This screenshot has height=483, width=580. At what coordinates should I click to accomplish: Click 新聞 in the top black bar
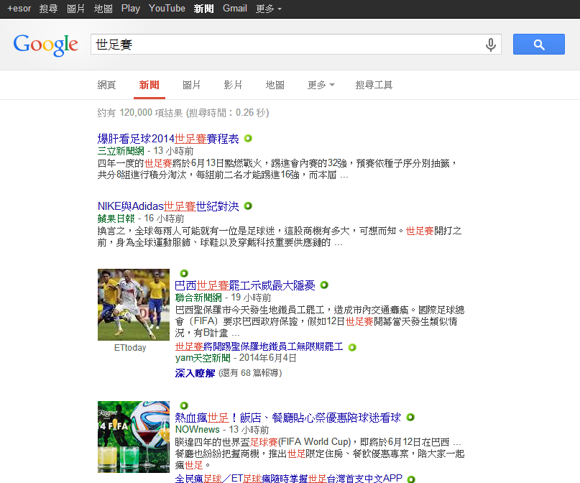(204, 9)
